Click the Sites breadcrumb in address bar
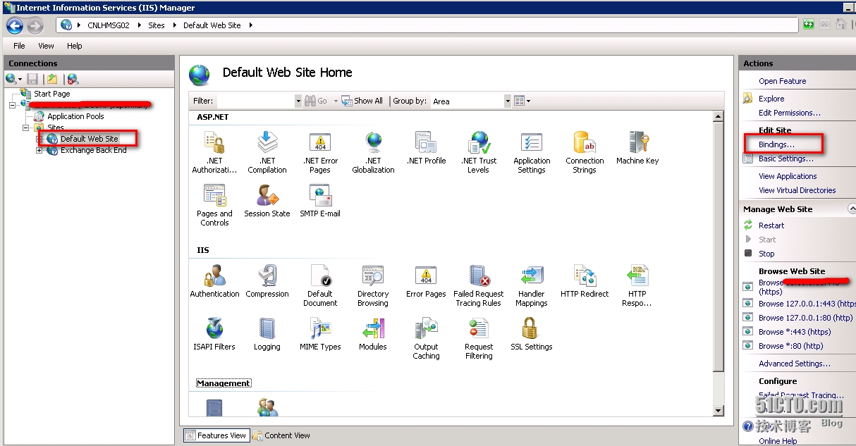The image size is (856, 446). click(157, 25)
